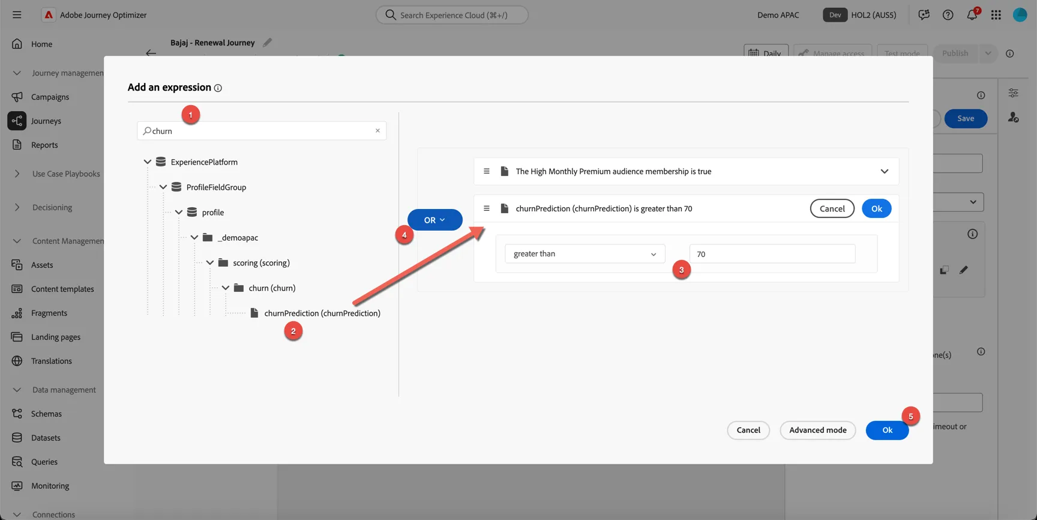Collapse the _demoapac folder
Viewport: 1037px width, 520px height.
pos(194,238)
